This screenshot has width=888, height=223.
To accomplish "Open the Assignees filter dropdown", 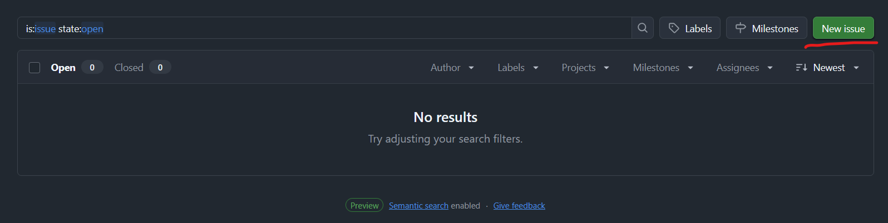I will pos(744,68).
